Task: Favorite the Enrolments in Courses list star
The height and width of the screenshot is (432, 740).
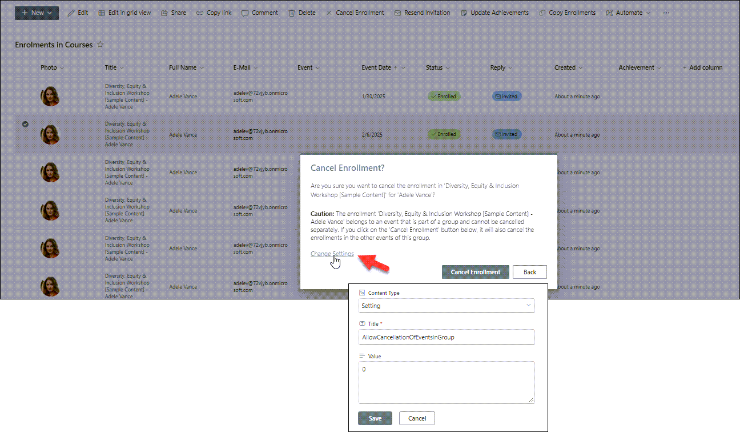Action: [x=100, y=45]
